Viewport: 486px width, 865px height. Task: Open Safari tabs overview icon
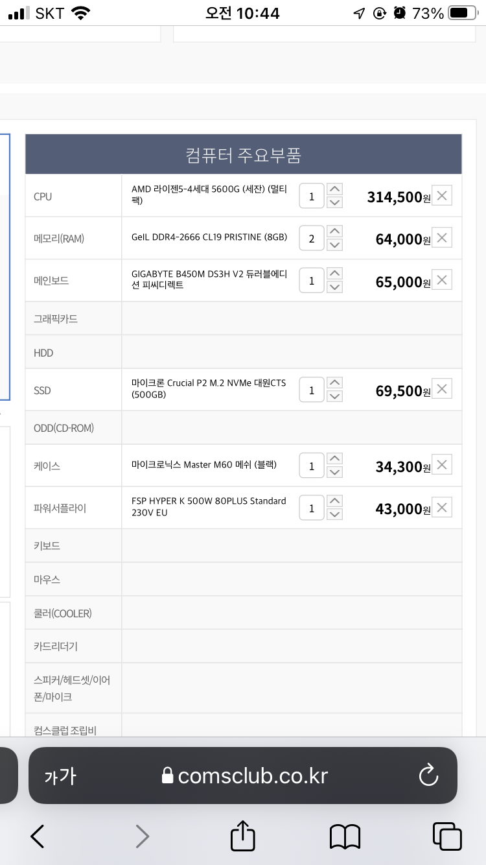(447, 836)
